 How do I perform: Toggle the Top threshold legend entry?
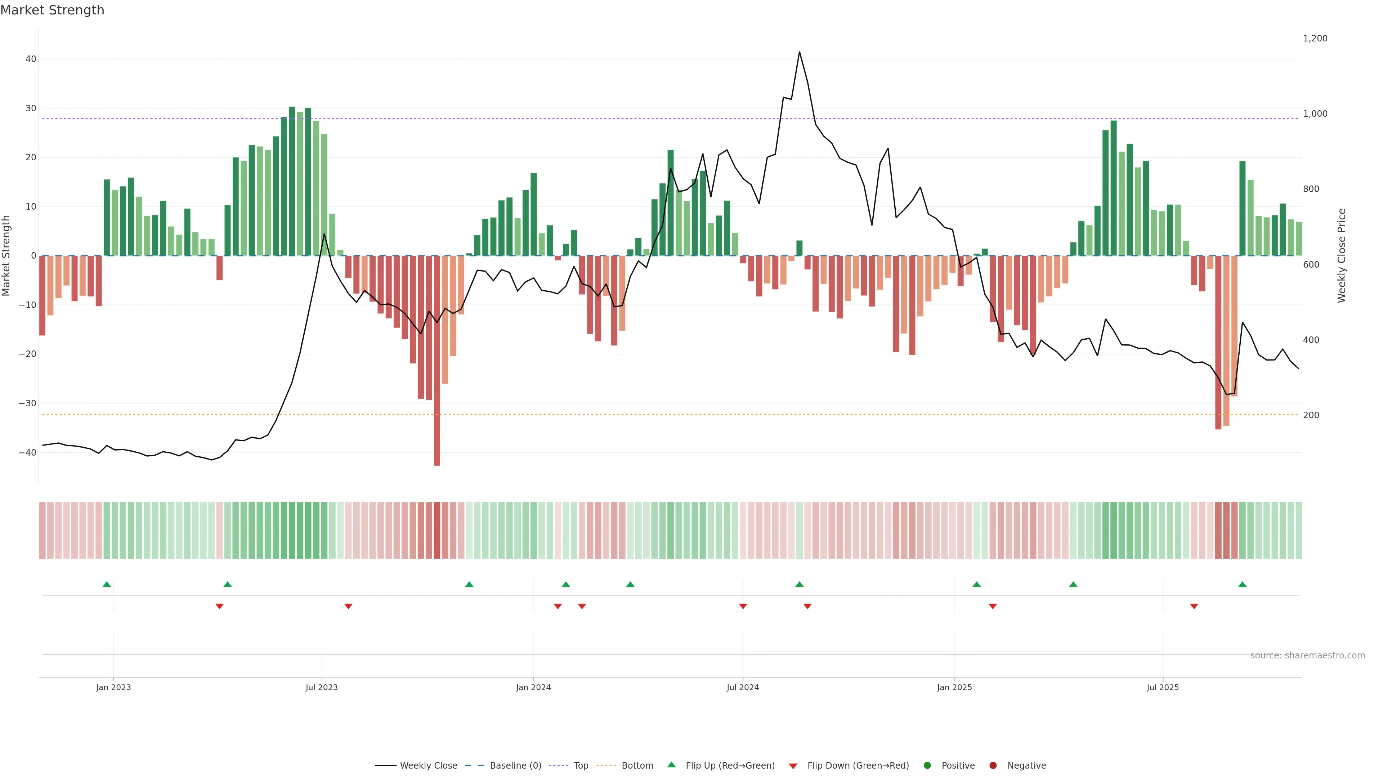pyautogui.click(x=580, y=765)
